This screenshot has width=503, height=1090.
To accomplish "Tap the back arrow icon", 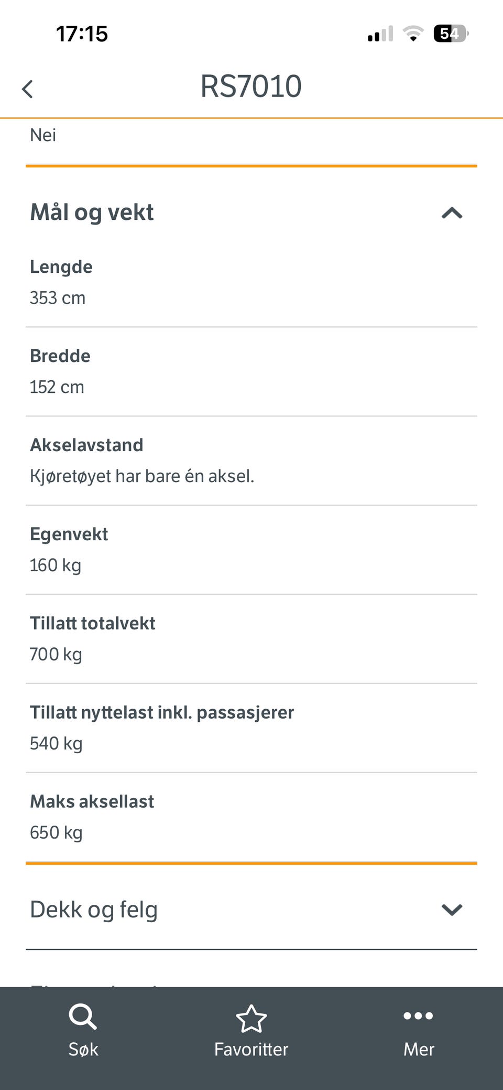I will click(28, 89).
